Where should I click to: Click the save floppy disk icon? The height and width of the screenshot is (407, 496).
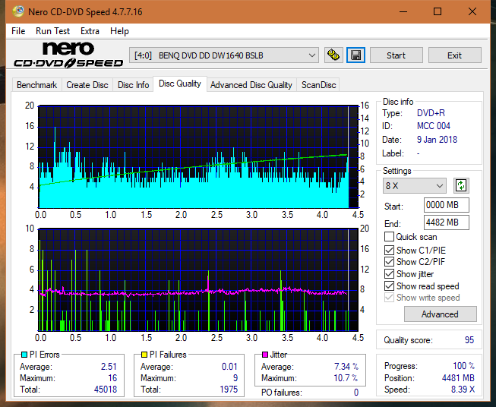click(356, 55)
